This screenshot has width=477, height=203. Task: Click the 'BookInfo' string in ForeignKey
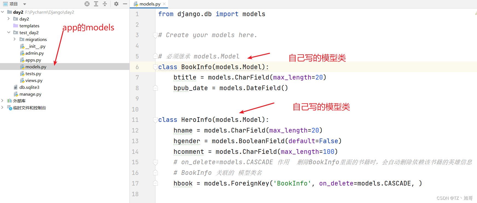tap(292, 183)
